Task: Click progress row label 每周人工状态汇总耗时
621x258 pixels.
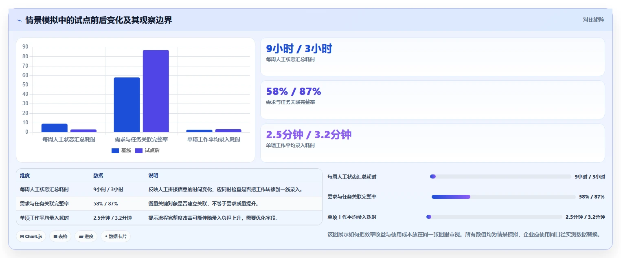Action: tap(352, 176)
